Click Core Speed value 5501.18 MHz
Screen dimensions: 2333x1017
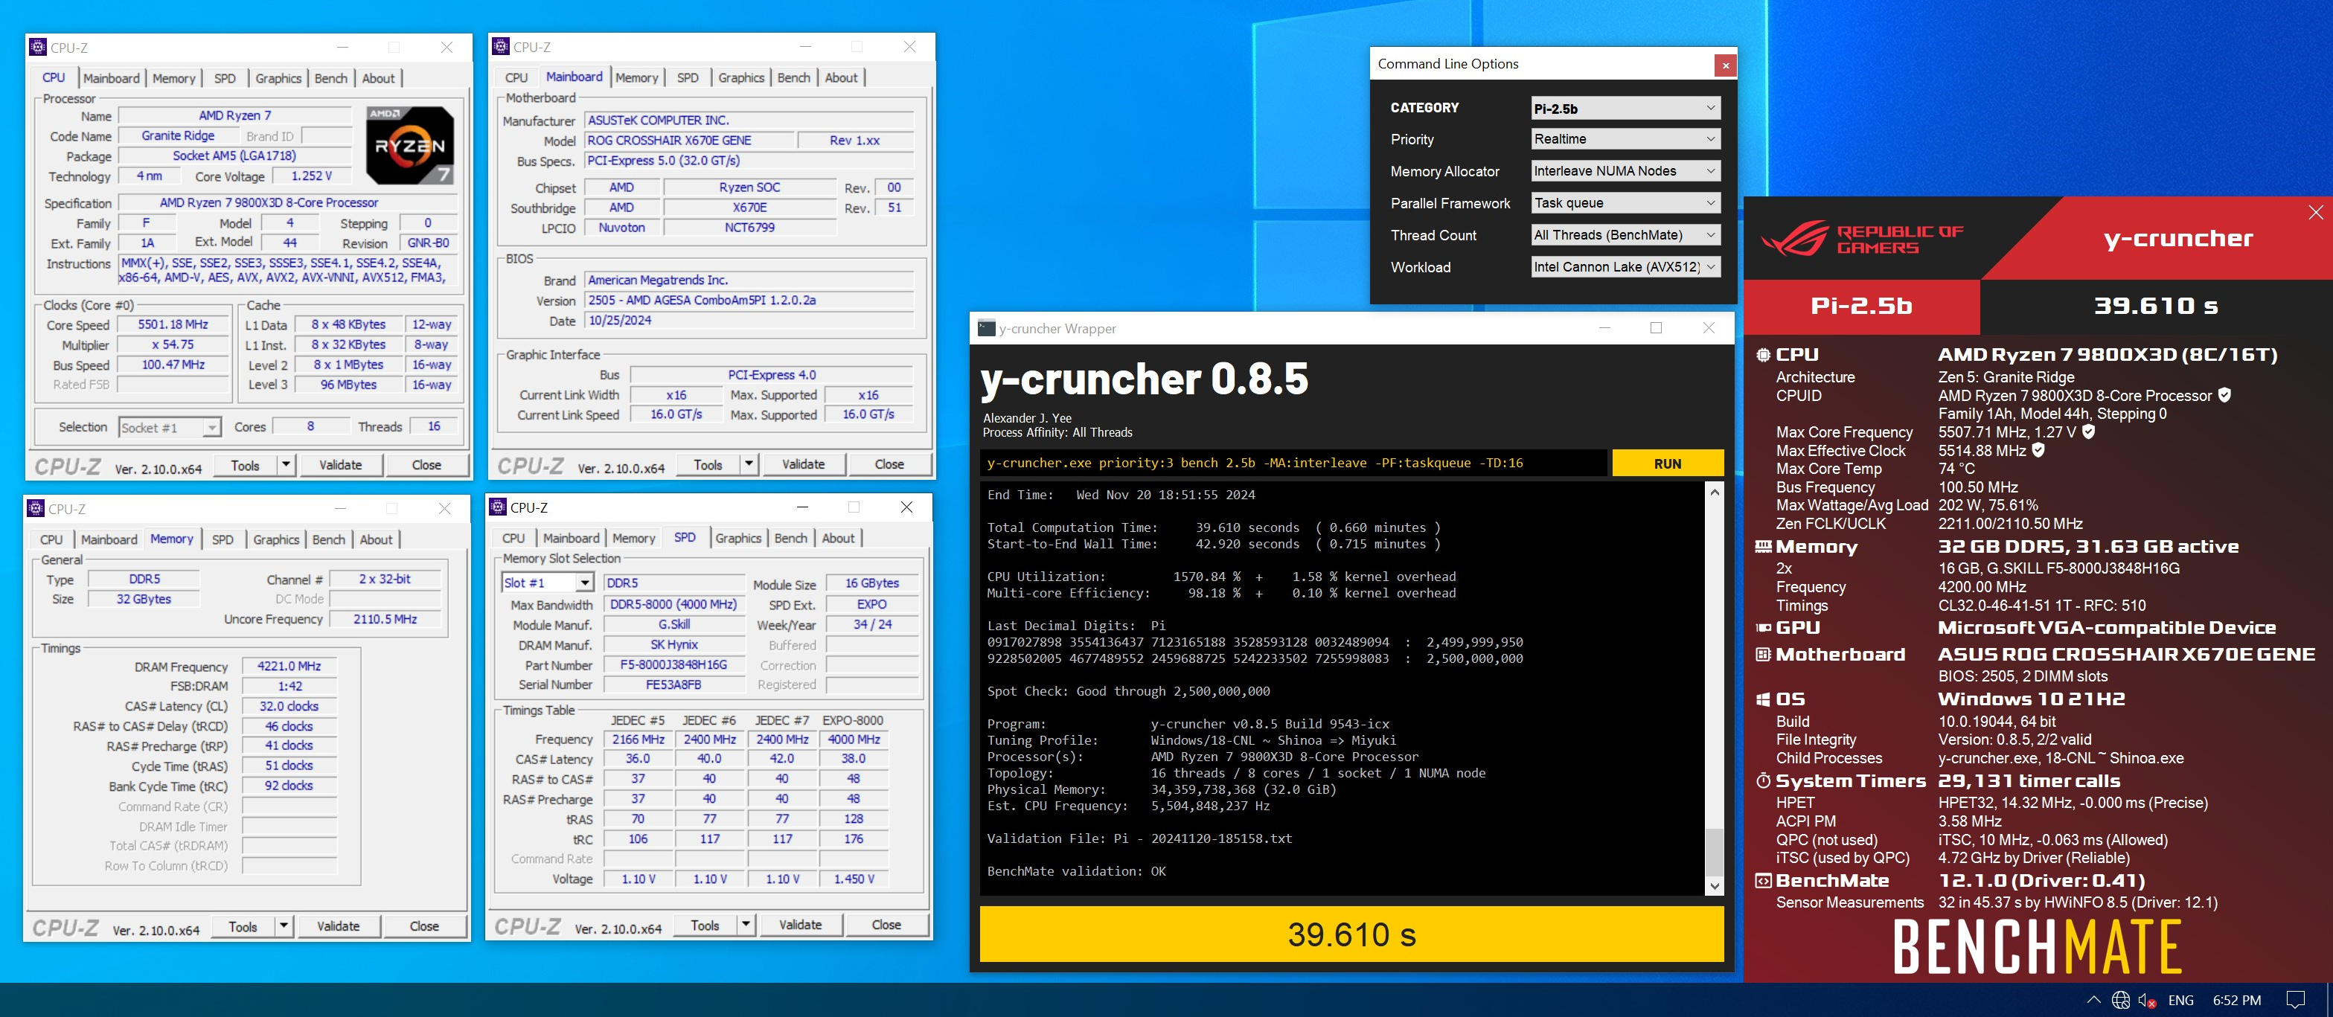[174, 324]
